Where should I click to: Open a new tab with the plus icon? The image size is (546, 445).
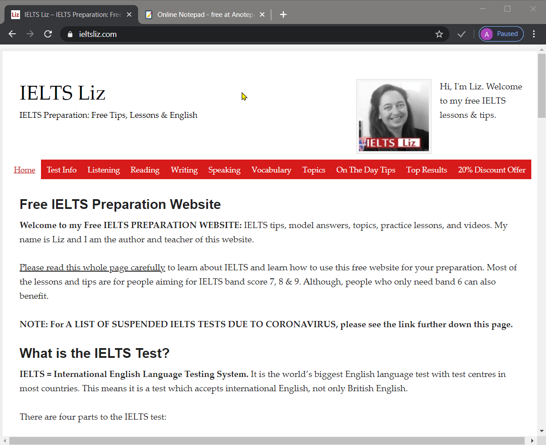click(x=283, y=15)
